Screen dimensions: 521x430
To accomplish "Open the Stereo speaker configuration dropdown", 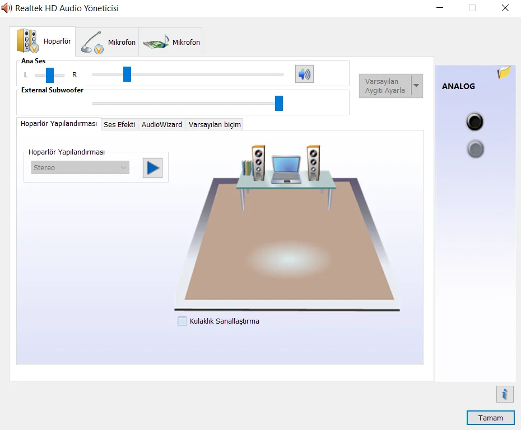I will click(x=80, y=167).
